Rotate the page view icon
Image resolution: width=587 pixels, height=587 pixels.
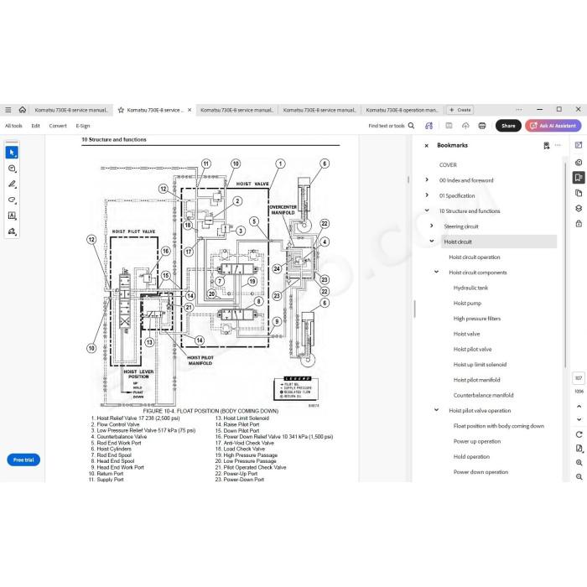click(x=579, y=434)
